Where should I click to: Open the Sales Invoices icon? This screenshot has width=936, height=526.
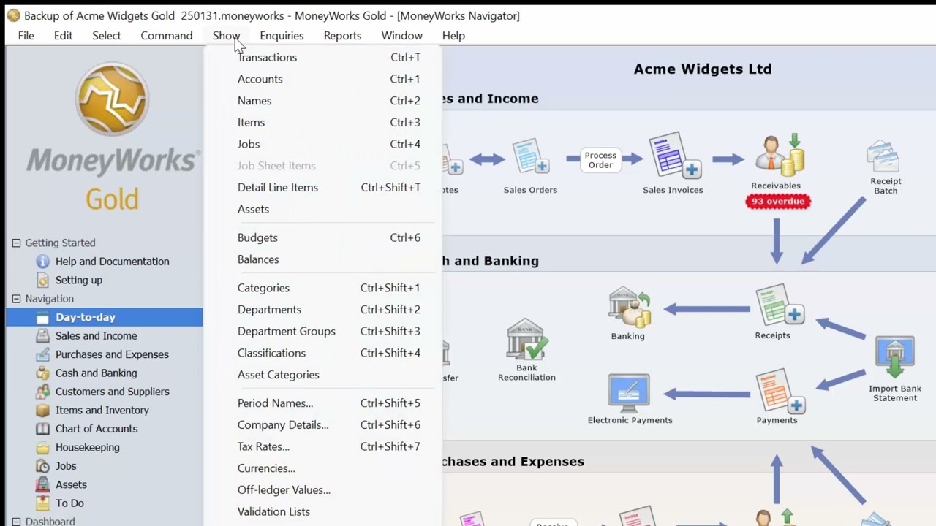(673, 156)
